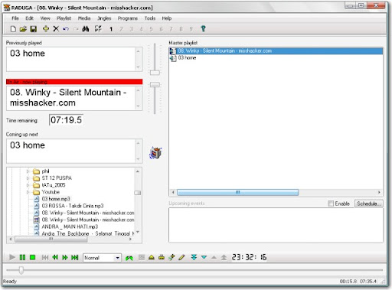392x290 pixels.
Task: Skip to next track with green end arrow
Action: pos(74,257)
